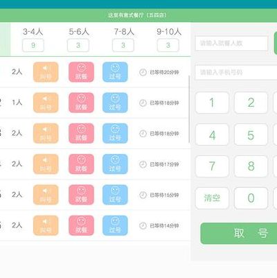277x278 pixels.
Task: Tap red 就餐 smiley button in 20分钟 row
Action: point(81,72)
